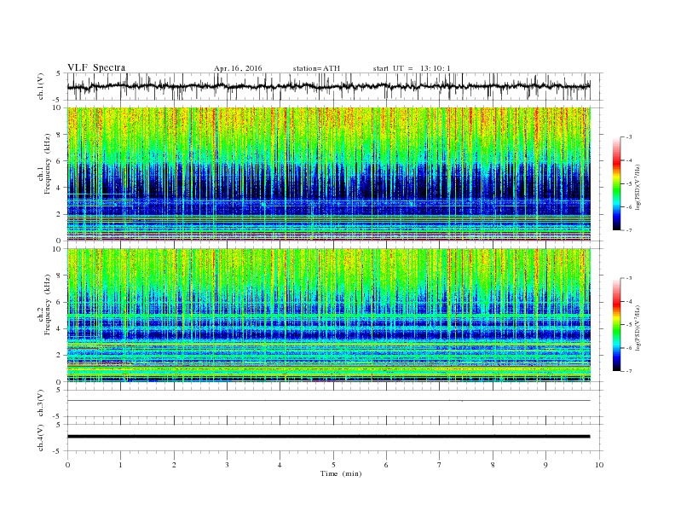This screenshot has width=675, height=522.
Task: Click the 'ch.3(V)' axis label
Action: [x=41, y=403]
